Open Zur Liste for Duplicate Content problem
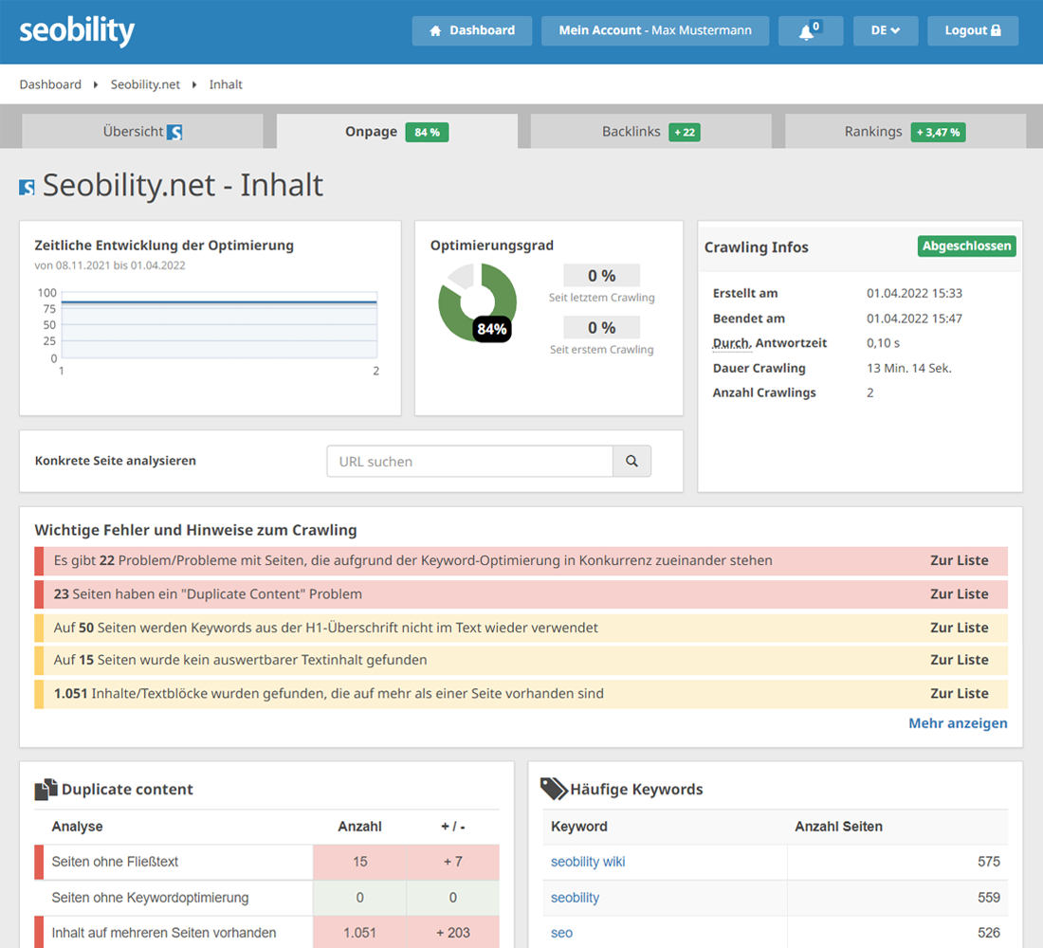Screen dimensions: 1043x948 pyautogui.click(x=959, y=594)
